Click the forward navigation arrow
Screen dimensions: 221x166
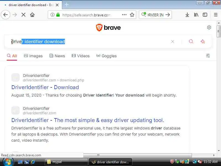tap(15, 15)
